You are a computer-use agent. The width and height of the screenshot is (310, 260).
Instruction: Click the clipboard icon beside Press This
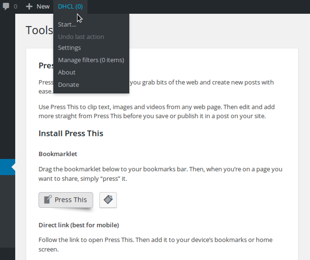click(108, 200)
